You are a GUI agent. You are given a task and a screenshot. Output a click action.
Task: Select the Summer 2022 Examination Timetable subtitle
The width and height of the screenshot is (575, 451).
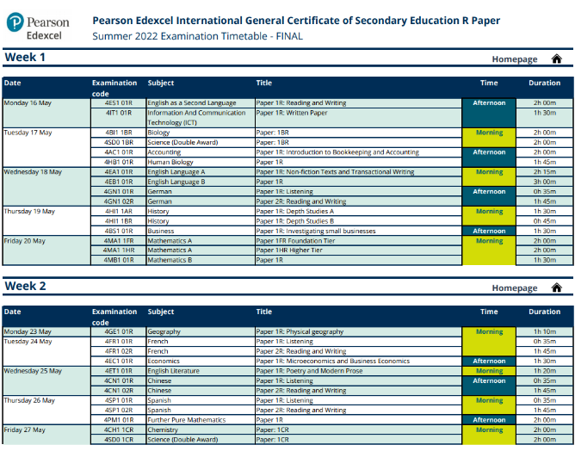[197, 36]
